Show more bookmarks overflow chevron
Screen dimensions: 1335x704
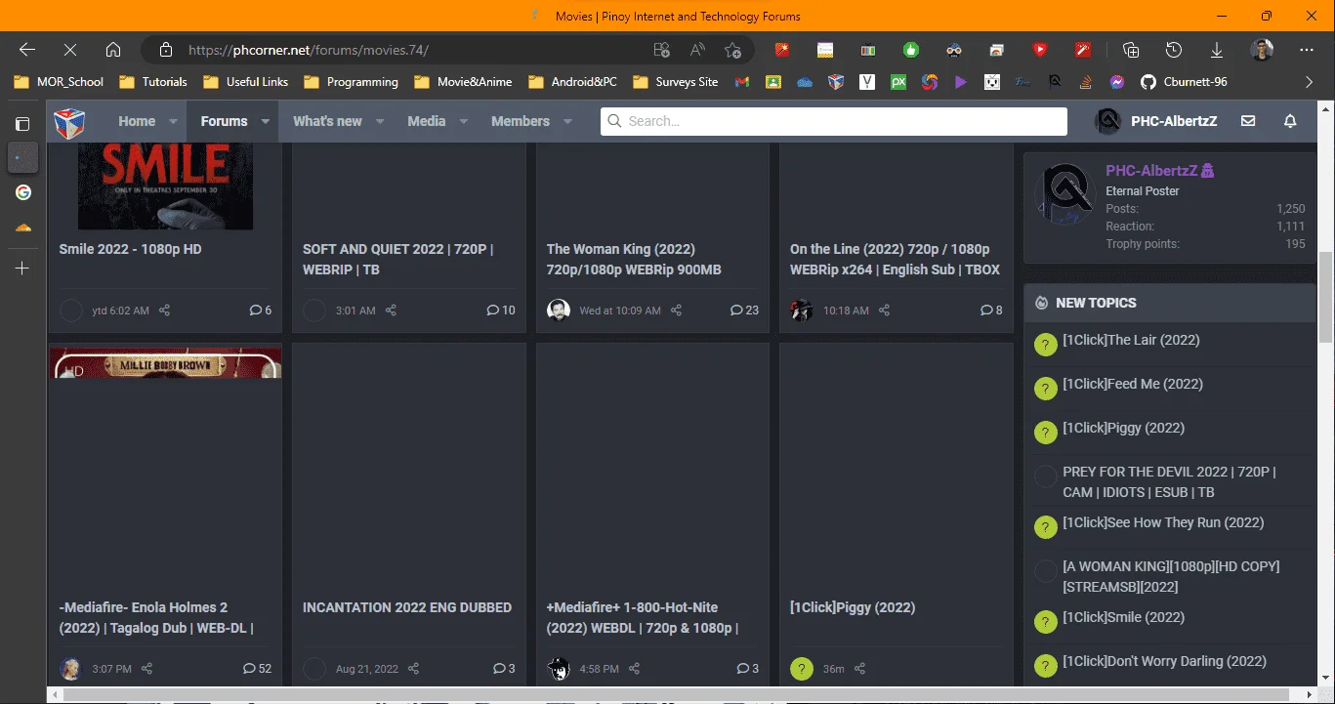click(x=1310, y=82)
